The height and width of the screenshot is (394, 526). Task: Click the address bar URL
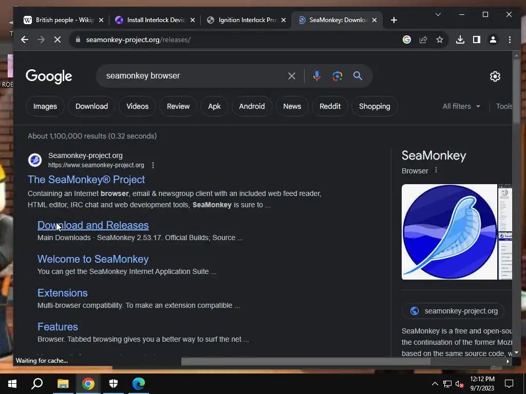coord(138,40)
